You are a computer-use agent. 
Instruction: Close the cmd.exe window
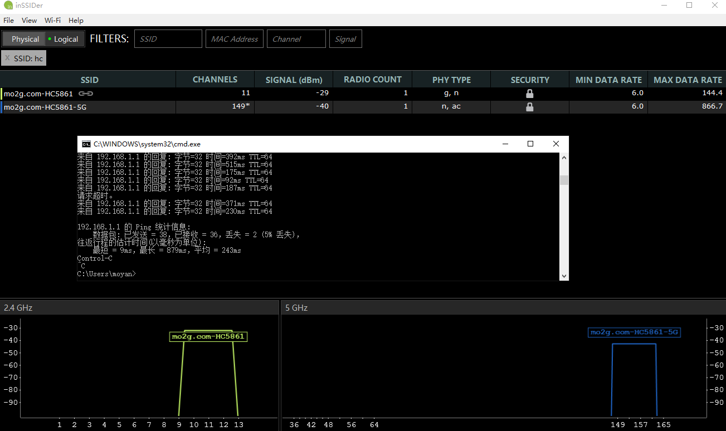click(x=556, y=144)
